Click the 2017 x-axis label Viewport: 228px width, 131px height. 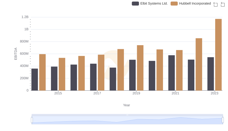click(x=97, y=93)
